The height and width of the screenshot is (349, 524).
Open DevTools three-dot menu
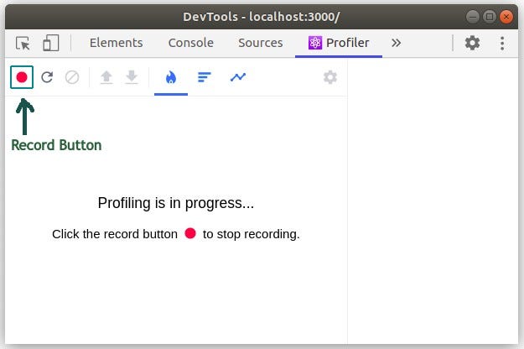pos(502,43)
